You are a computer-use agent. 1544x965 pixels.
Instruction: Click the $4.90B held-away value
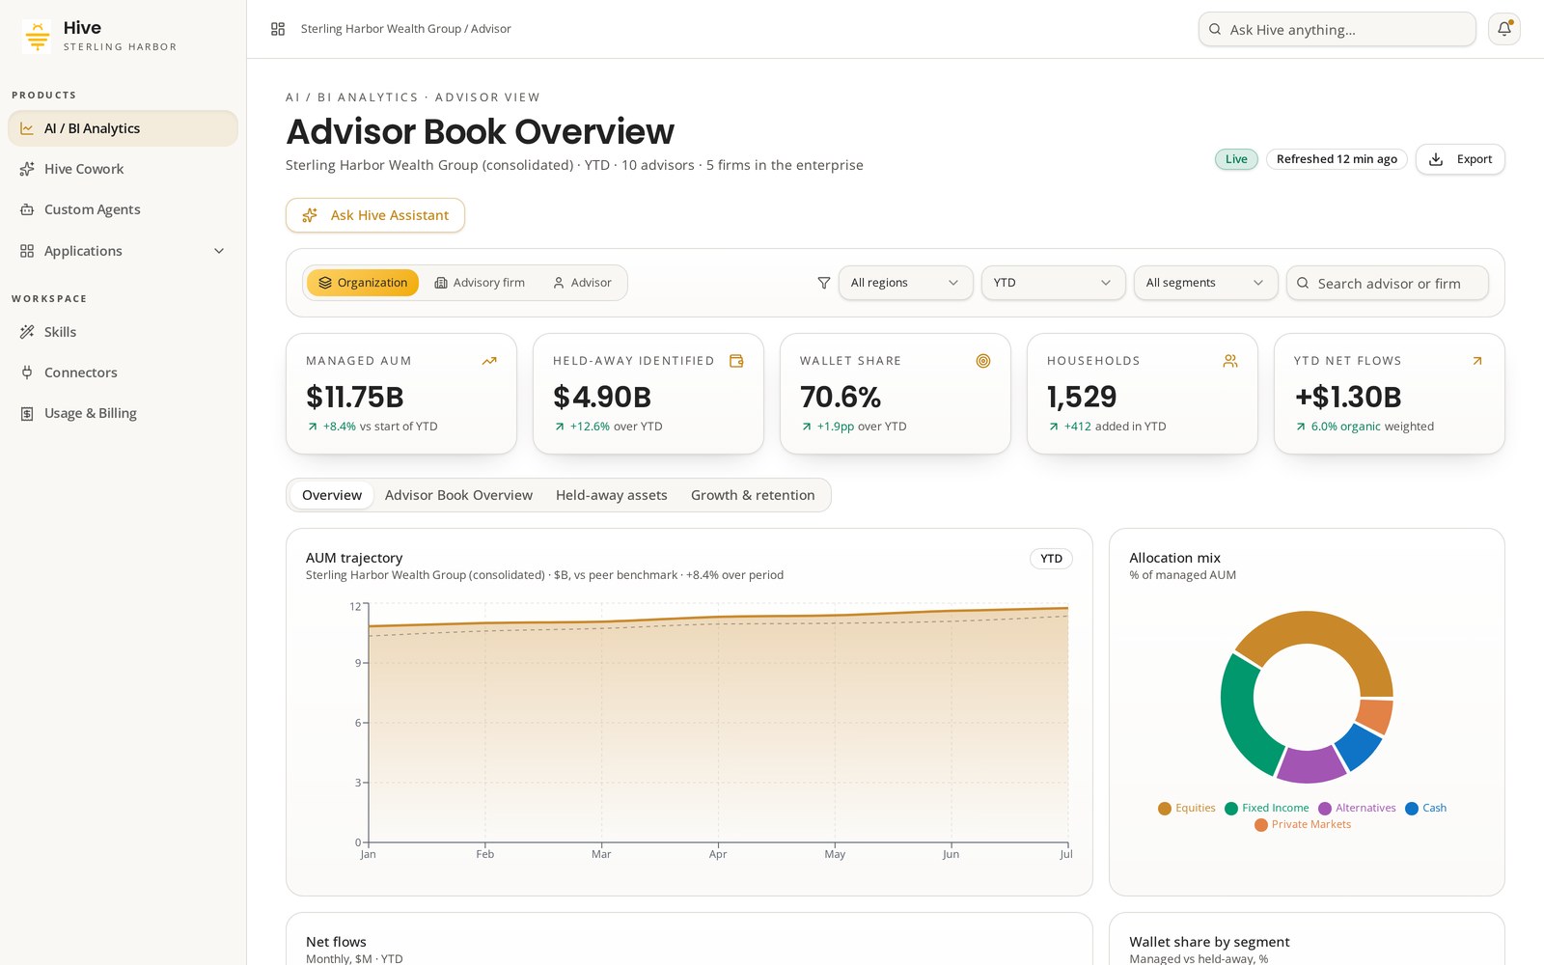[602, 397]
